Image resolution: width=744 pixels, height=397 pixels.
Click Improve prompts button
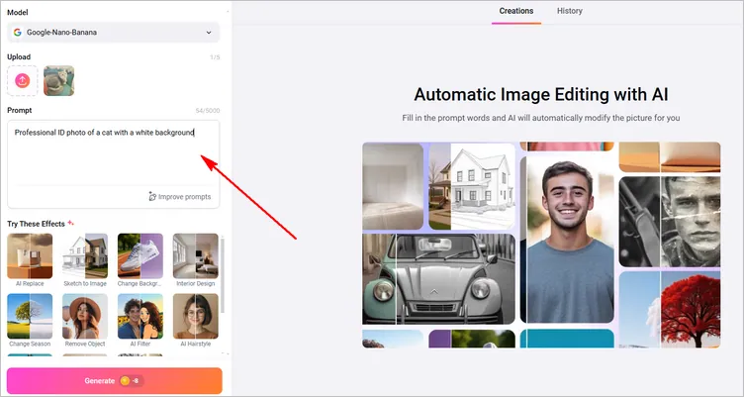click(x=180, y=197)
